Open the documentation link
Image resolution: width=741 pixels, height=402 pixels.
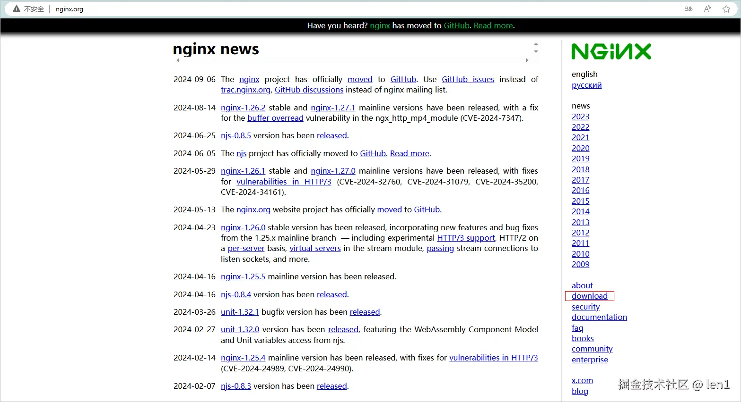tap(599, 317)
